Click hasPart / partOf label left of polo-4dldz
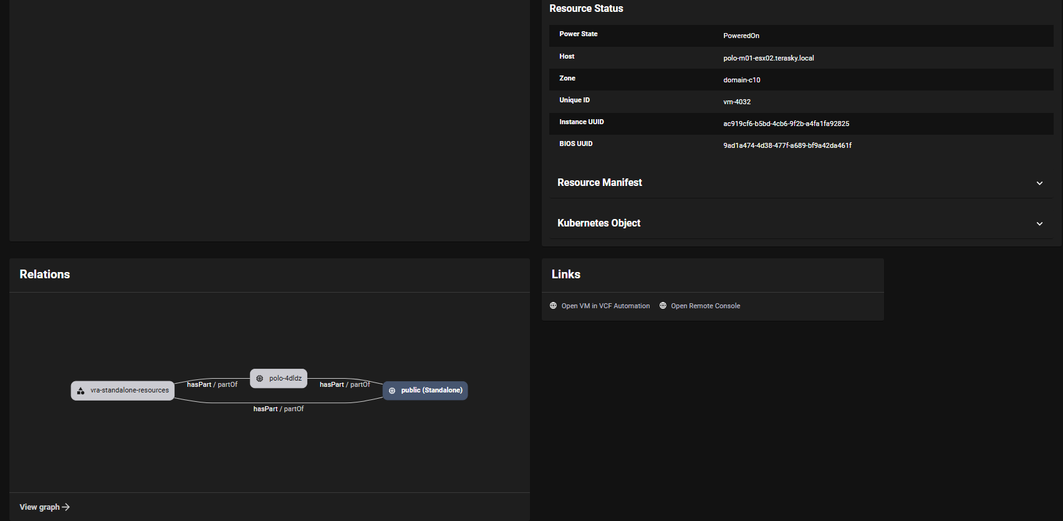The width and height of the screenshot is (1063, 521). [x=212, y=384]
